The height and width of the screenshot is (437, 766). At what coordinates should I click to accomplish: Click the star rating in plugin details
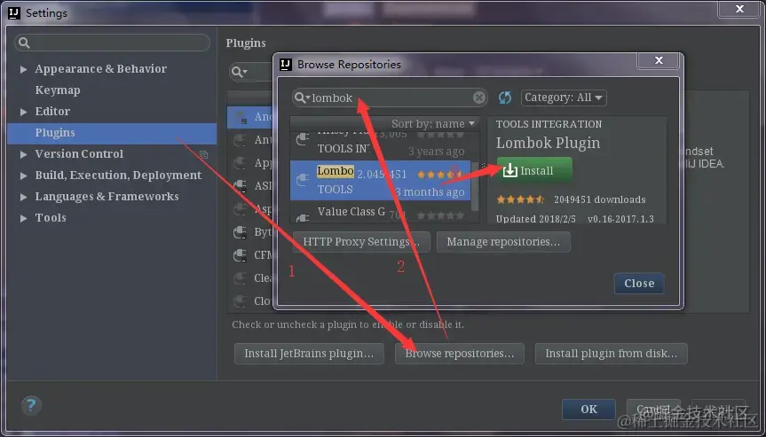tap(520, 199)
